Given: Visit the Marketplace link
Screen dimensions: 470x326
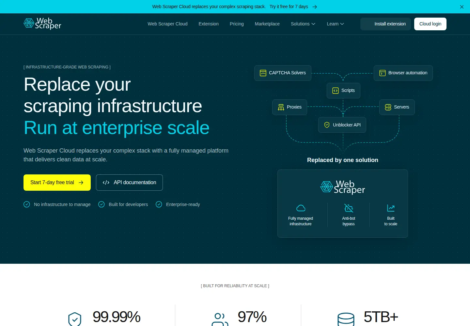Looking at the screenshot, I should point(267,24).
